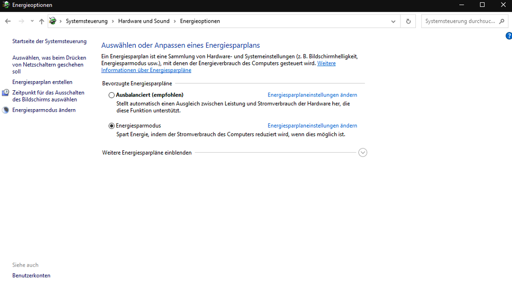Open the Benutzerkonten link at the bottom

click(x=31, y=275)
